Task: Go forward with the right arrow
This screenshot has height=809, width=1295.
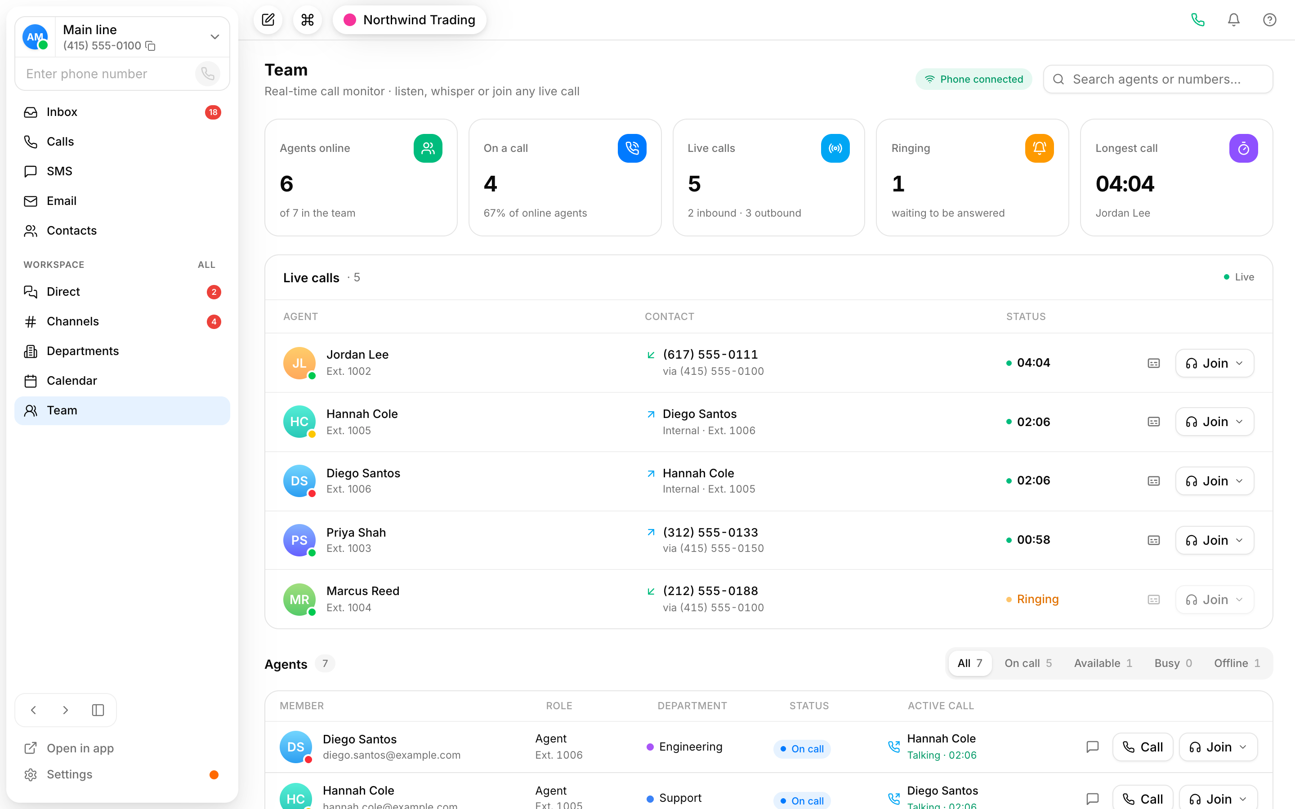Action: (x=65, y=710)
